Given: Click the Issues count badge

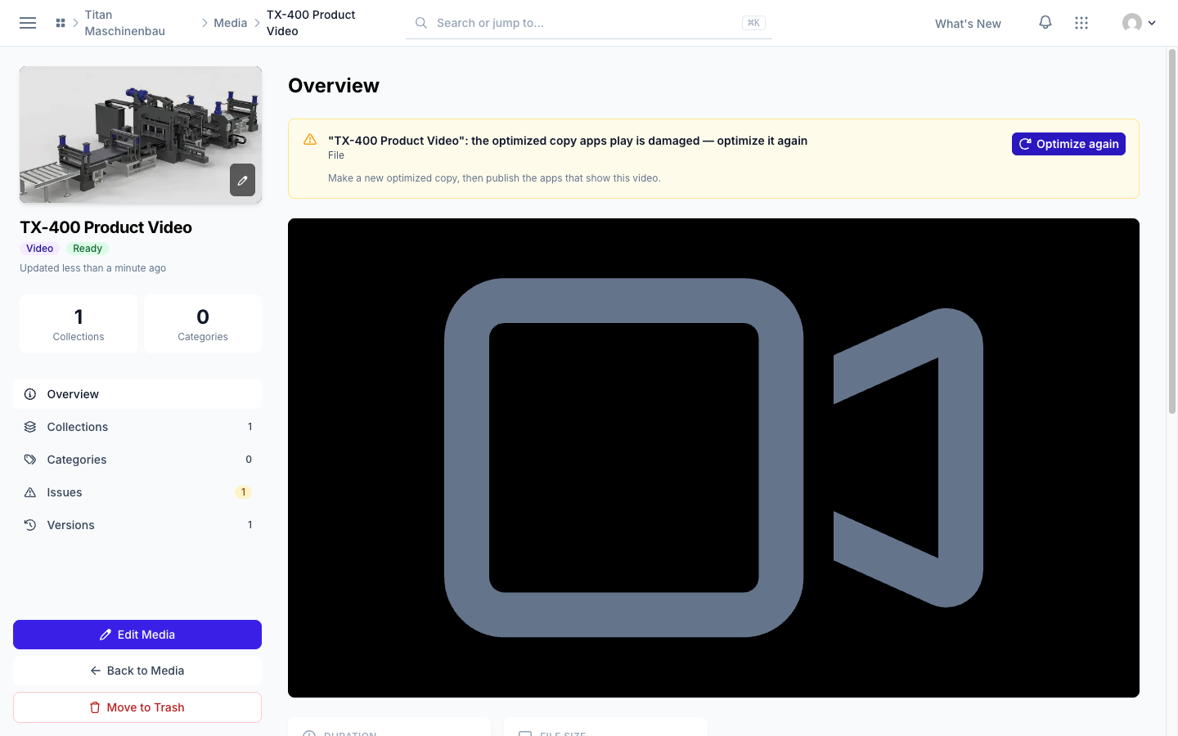Looking at the screenshot, I should coord(243,492).
